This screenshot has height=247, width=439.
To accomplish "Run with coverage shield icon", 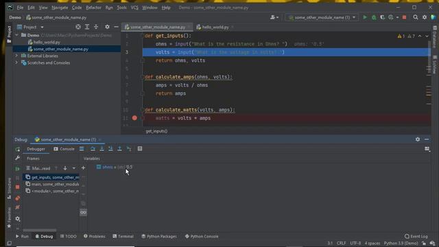I will 383,17.
